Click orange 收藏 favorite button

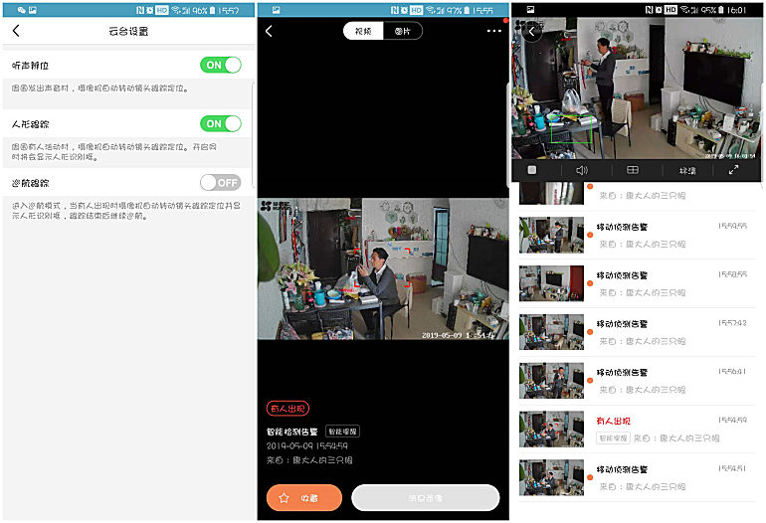point(303,497)
